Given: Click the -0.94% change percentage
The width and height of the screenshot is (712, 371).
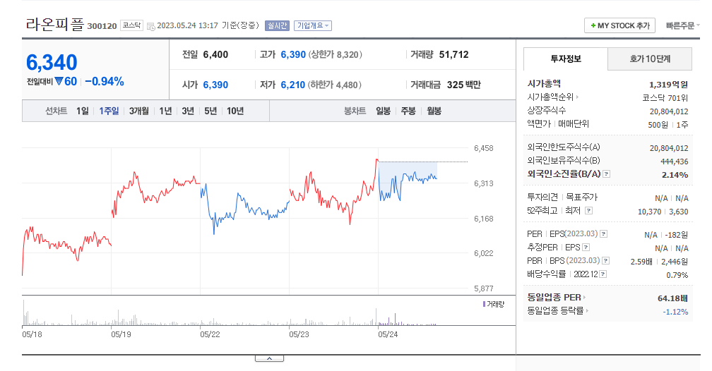Looking at the screenshot, I should pyautogui.click(x=105, y=82).
